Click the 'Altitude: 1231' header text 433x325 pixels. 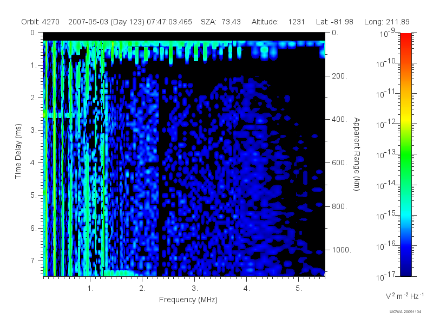pyautogui.click(x=278, y=22)
